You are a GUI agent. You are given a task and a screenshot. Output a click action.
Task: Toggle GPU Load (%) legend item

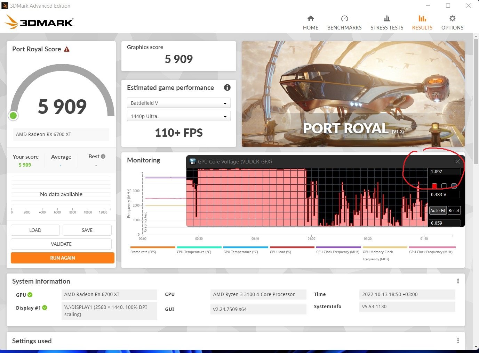pyautogui.click(x=292, y=250)
